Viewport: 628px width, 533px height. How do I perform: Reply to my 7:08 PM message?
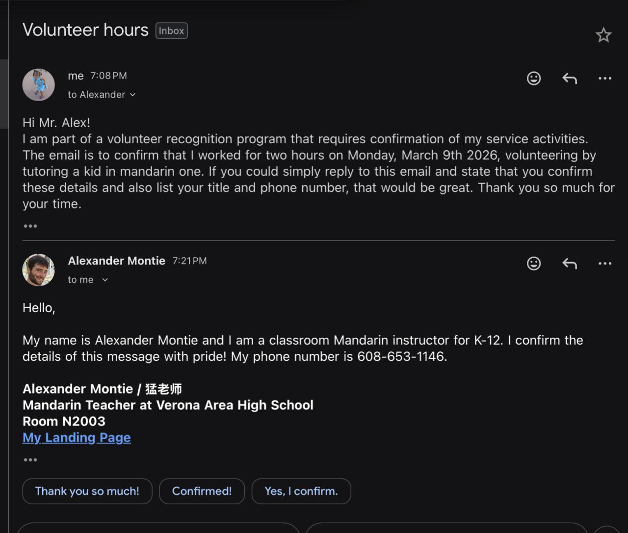(x=569, y=79)
